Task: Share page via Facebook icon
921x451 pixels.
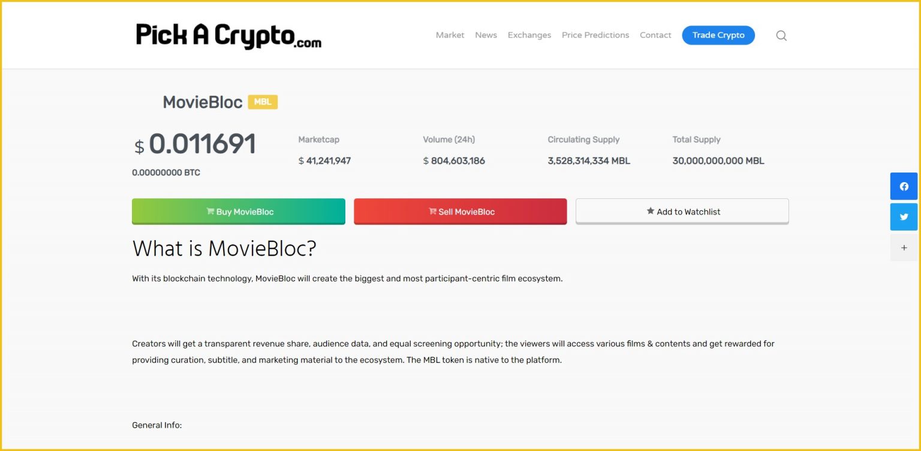Action: pos(904,186)
